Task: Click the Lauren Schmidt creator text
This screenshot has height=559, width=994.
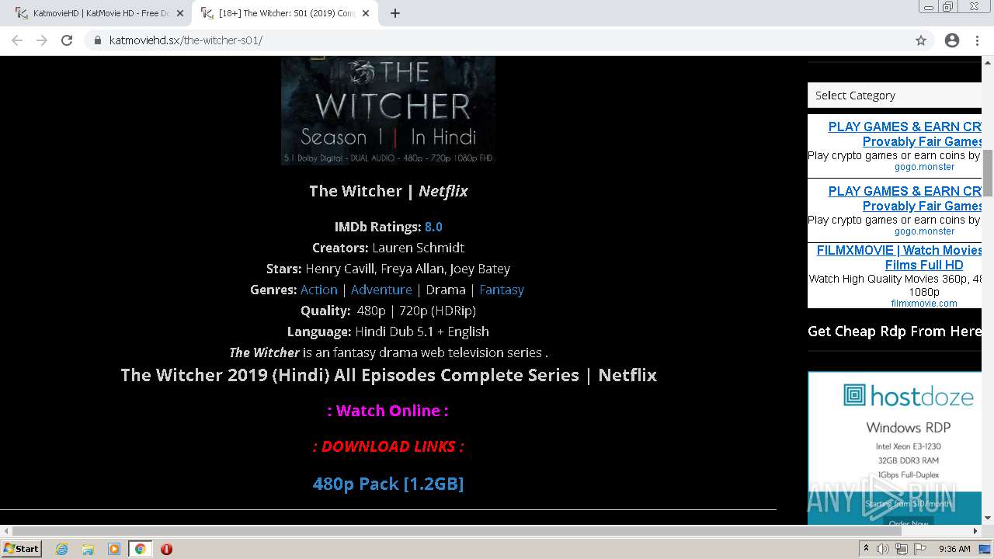Action: (x=418, y=248)
